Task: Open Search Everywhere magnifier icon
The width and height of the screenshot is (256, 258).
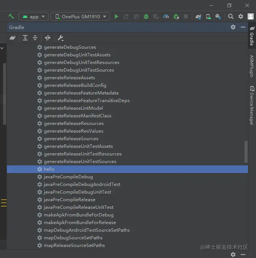Action: tap(231, 16)
